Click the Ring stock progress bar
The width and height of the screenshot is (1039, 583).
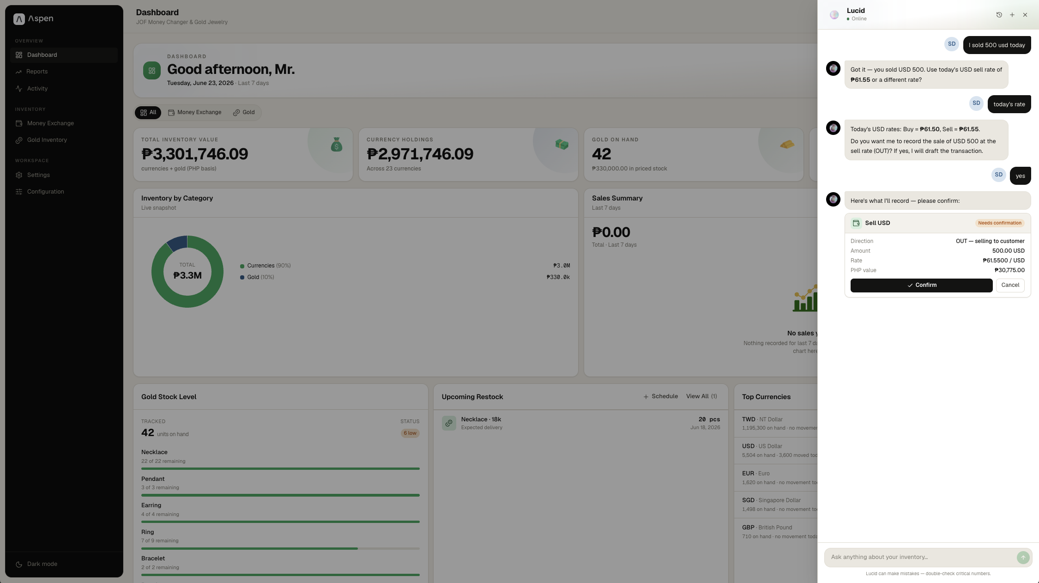pyautogui.click(x=280, y=549)
